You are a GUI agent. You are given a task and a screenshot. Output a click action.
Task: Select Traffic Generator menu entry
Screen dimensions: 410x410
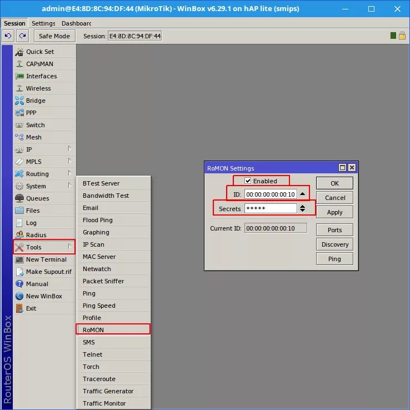coord(114,391)
